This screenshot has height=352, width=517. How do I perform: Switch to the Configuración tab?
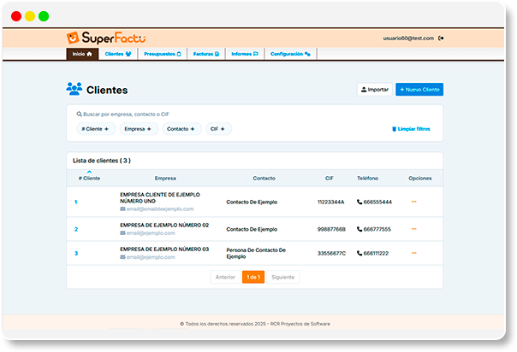290,54
